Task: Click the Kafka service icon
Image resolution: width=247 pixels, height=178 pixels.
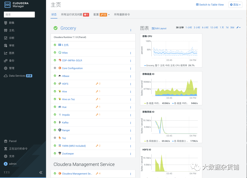Action: (60, 122)
